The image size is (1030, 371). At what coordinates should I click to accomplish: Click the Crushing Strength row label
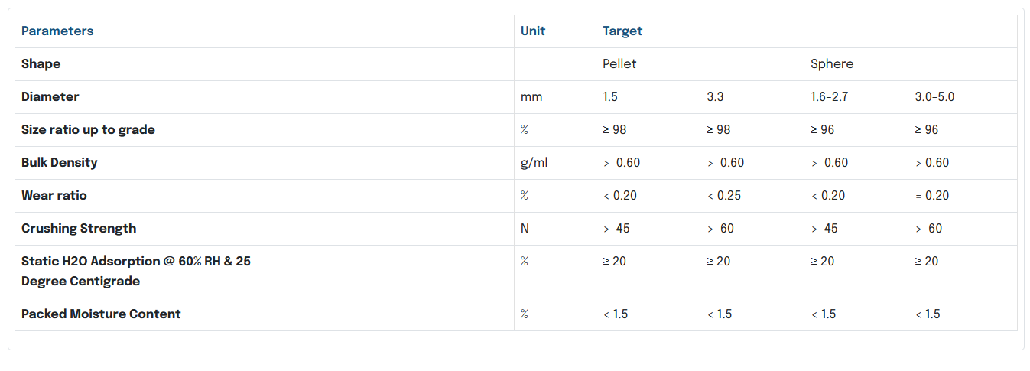tap(79, 229)
